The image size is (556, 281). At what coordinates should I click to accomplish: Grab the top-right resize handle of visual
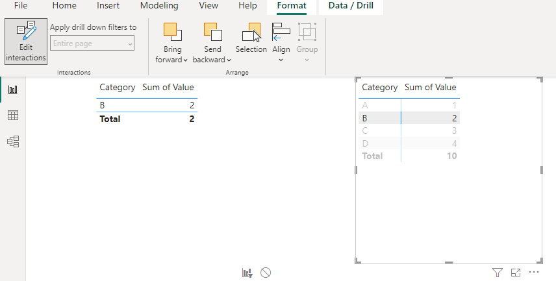[541, 79]
